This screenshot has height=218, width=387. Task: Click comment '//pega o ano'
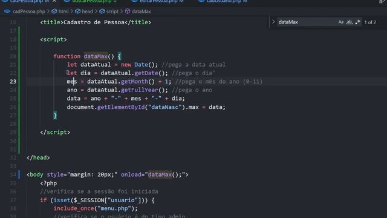(x=192, y=90)
